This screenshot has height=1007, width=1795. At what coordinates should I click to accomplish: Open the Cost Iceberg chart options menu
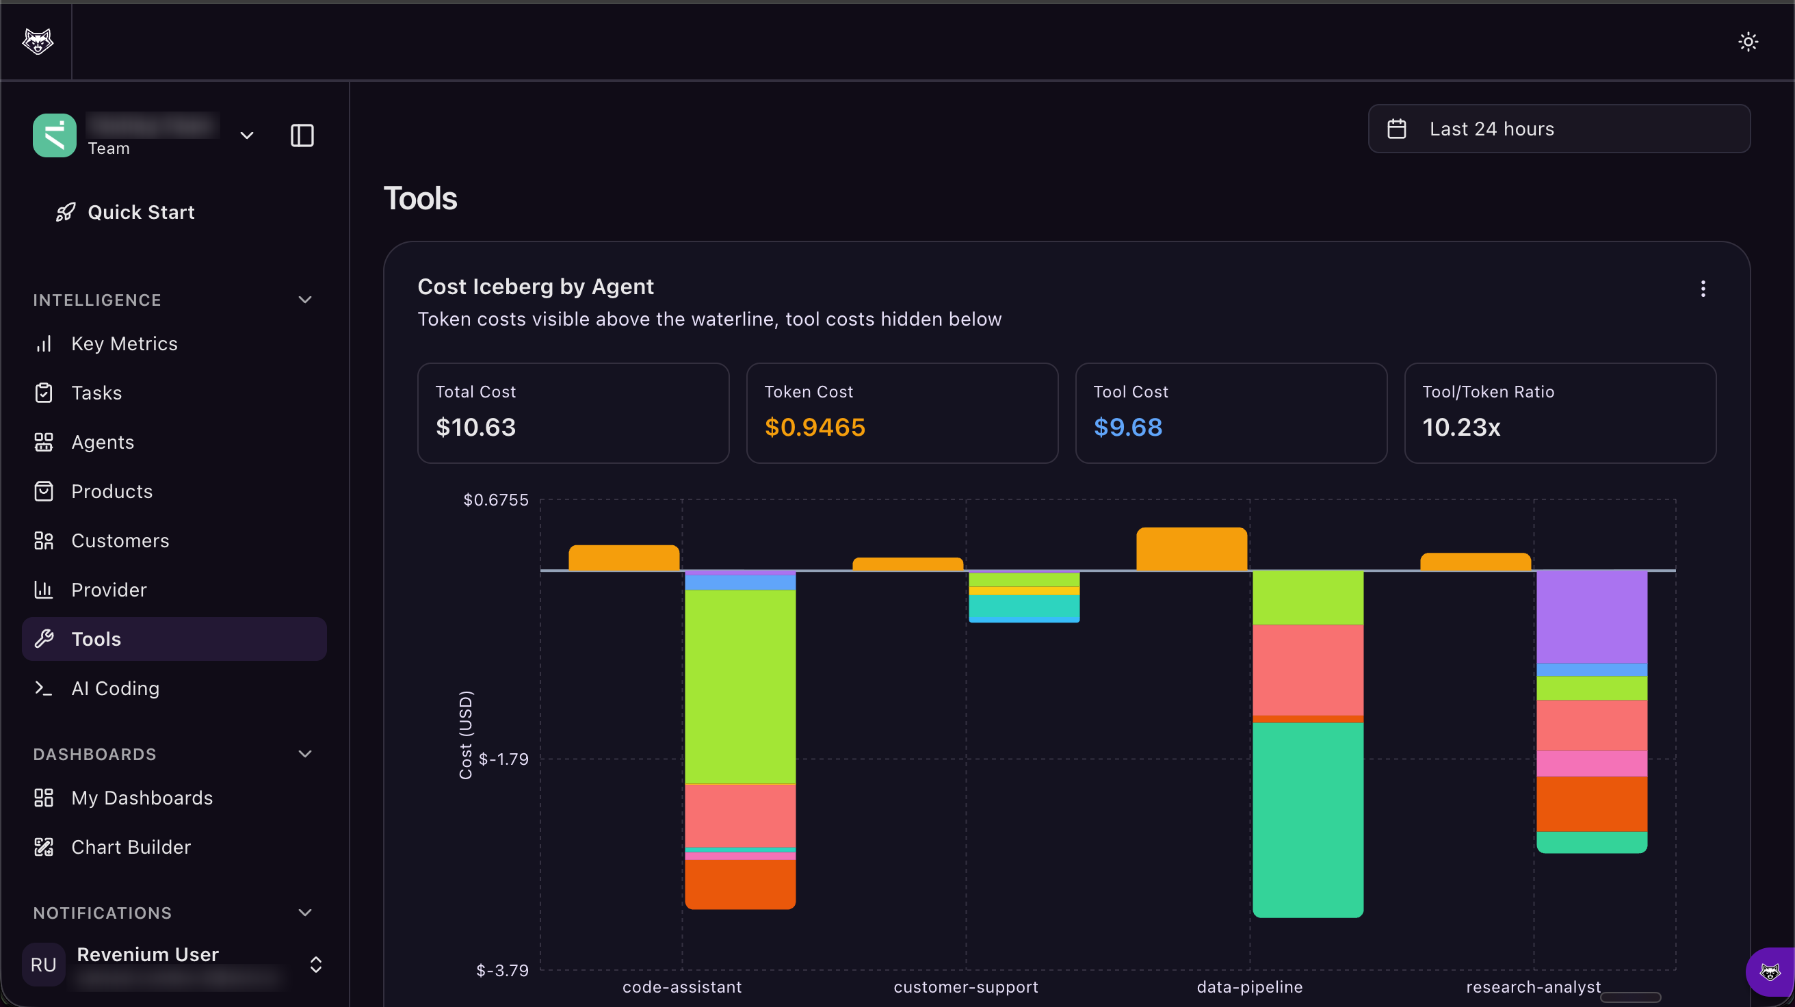(x=1703, y=289)
